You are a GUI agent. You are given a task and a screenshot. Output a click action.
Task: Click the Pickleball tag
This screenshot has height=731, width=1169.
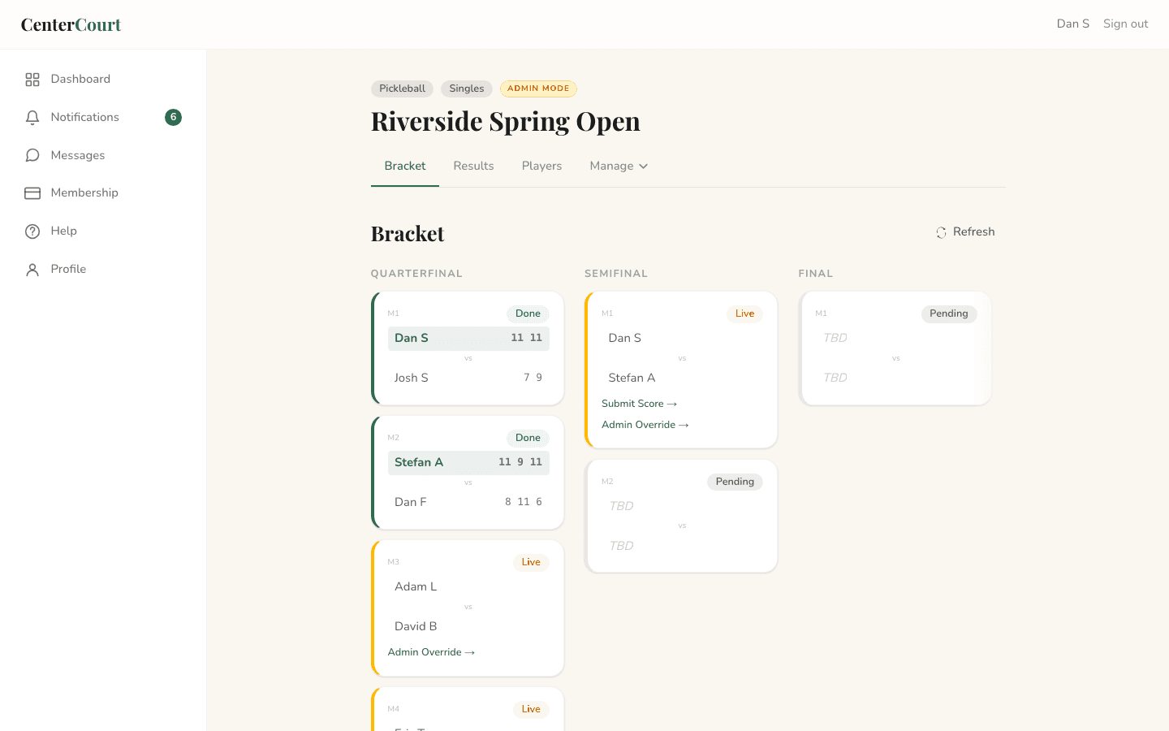(x=402, y=89)
